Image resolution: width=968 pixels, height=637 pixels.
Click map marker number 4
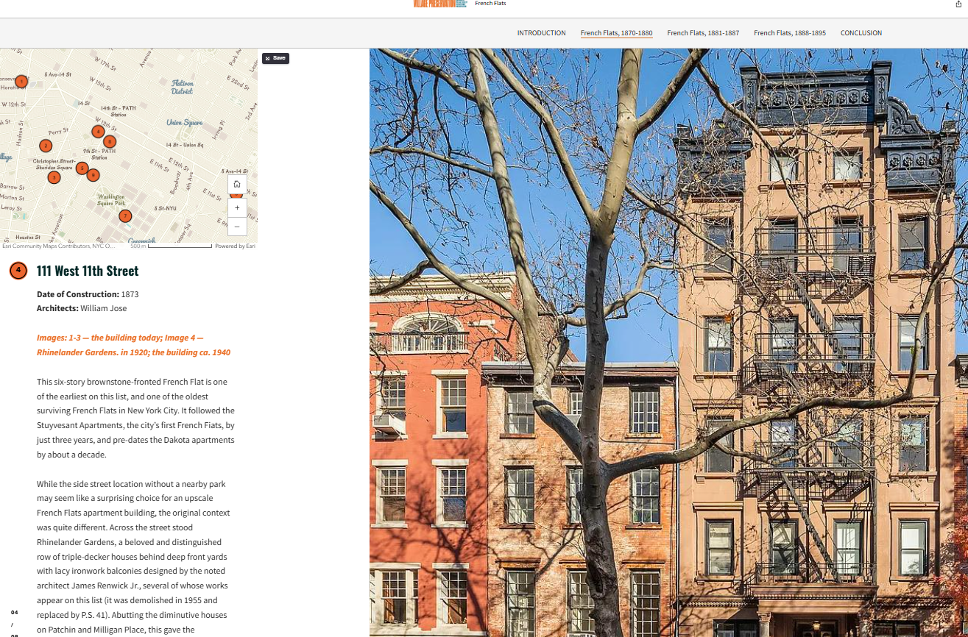pyautogui.click(x=98, y=132)
